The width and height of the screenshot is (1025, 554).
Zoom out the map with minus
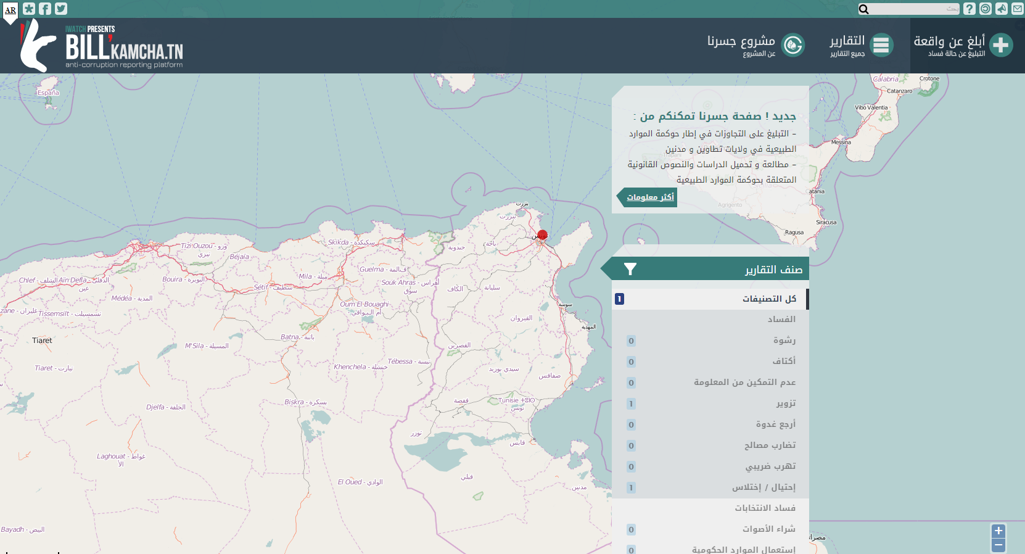pos(998,545)
